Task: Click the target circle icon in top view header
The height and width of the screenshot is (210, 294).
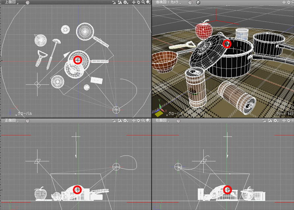Action: tap(27, 2)
